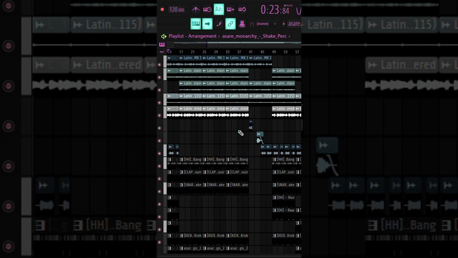Toggle the metronome icon

tap(195, 10)
